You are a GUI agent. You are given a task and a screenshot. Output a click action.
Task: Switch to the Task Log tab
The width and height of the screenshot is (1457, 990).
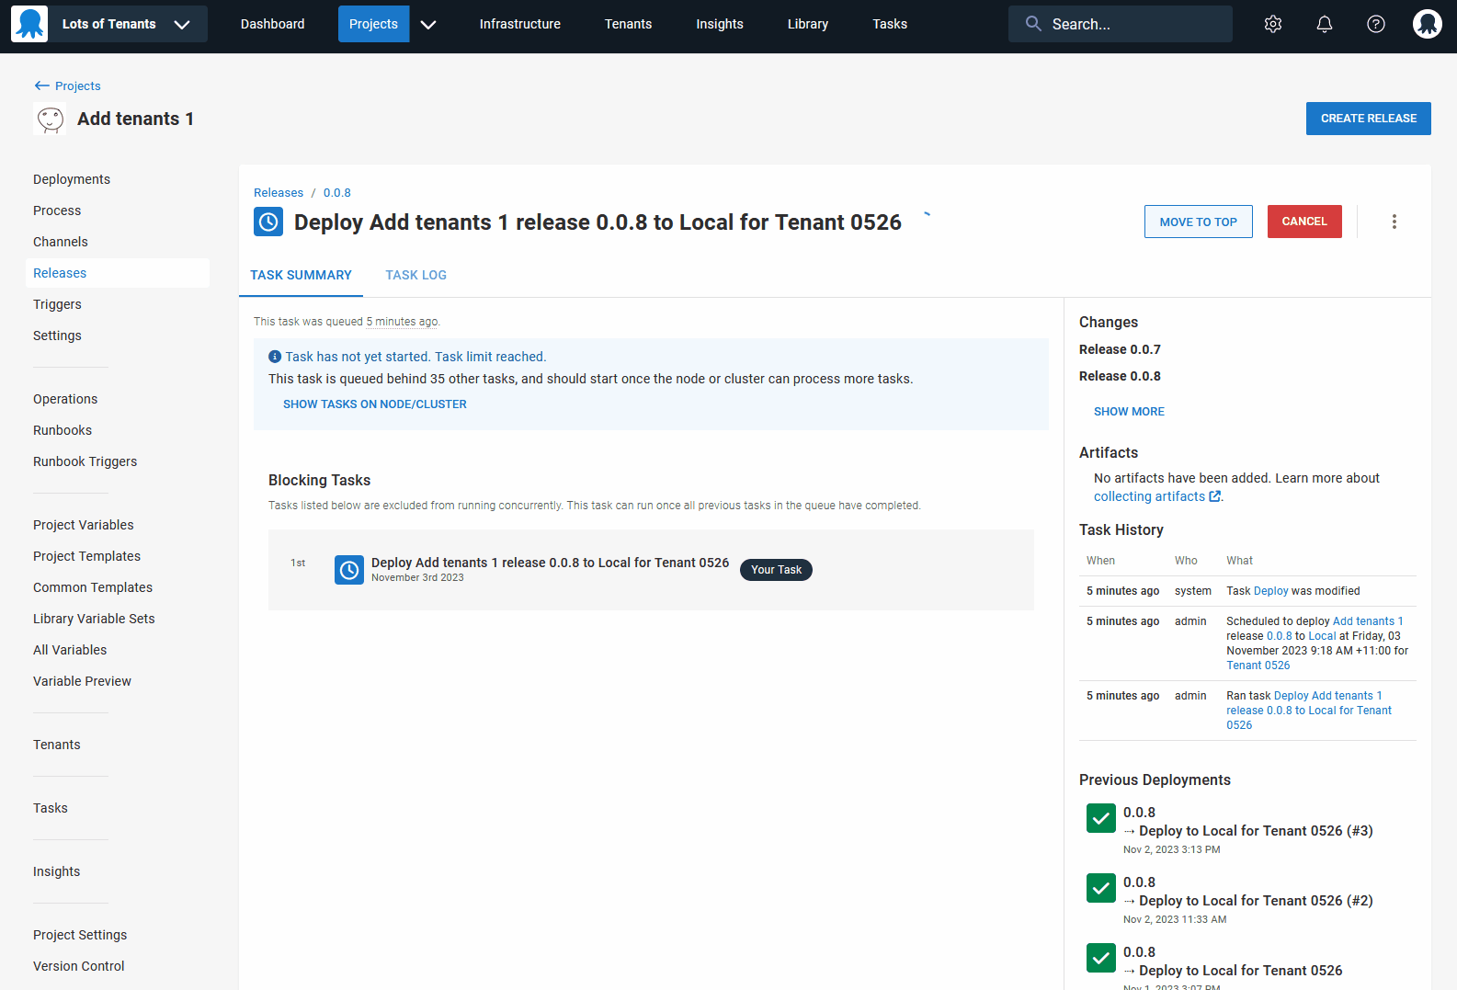[415, 275]
